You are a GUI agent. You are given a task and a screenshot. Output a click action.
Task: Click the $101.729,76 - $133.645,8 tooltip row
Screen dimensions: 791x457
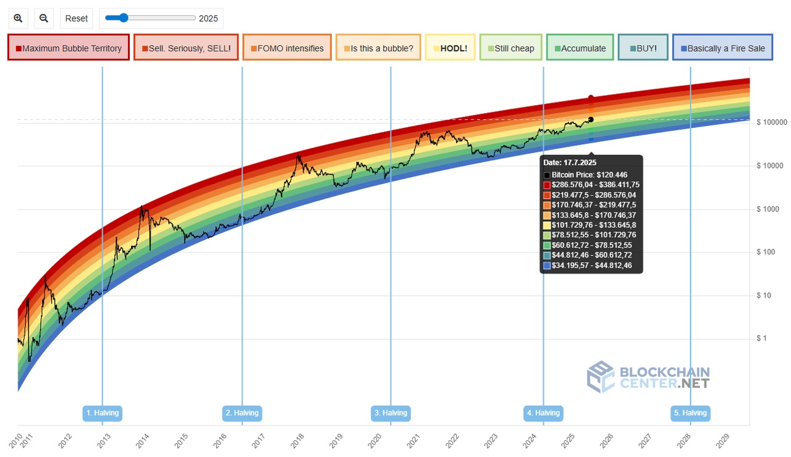tap(590, 225)
